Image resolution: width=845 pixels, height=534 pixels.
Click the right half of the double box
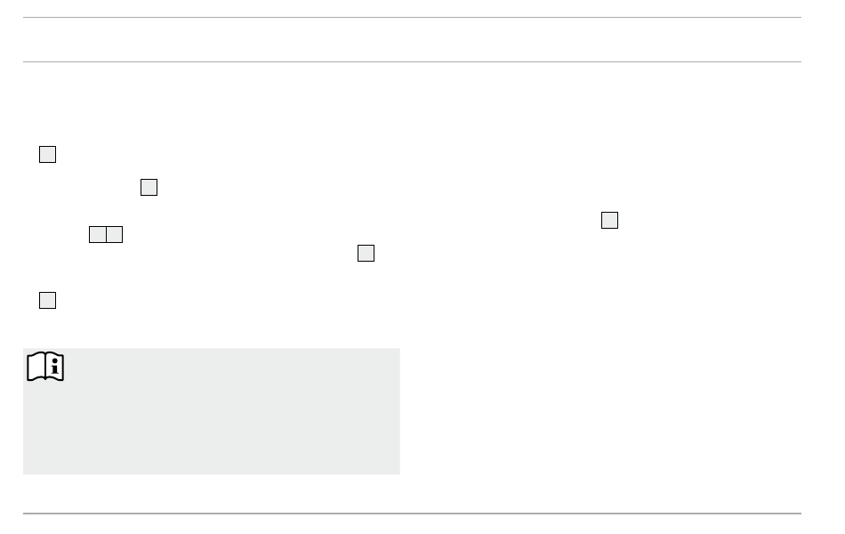point(114,235)
